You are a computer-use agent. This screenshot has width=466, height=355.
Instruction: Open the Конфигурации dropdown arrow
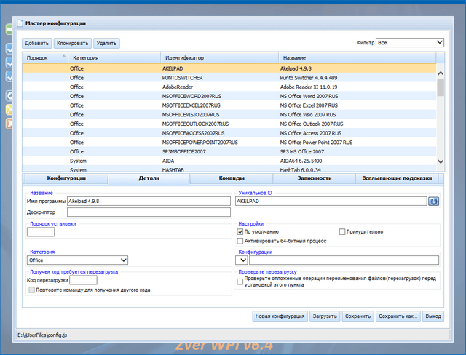(242, 260)
